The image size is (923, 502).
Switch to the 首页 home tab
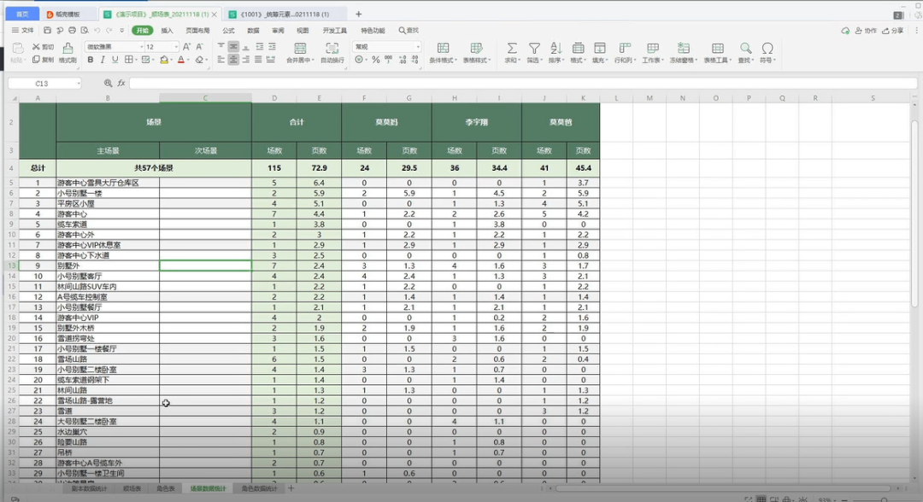(22, 15)
